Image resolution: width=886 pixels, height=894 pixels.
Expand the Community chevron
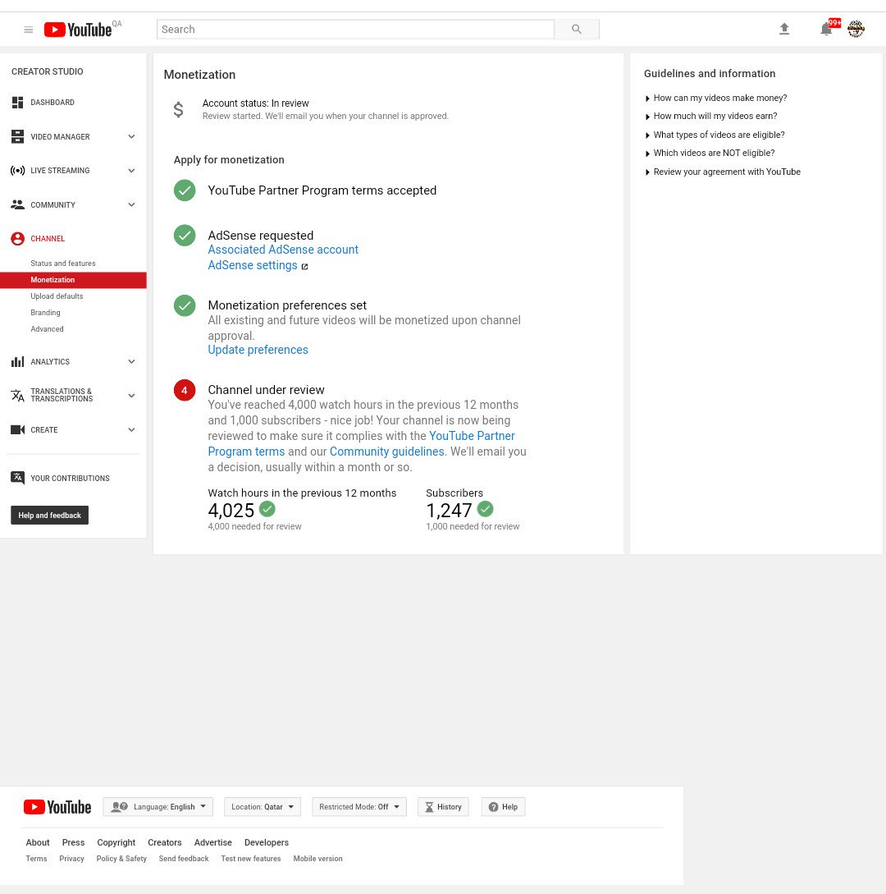[x=131, y=204]
